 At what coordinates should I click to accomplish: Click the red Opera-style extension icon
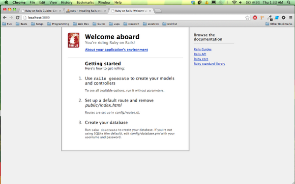[255, 18]
